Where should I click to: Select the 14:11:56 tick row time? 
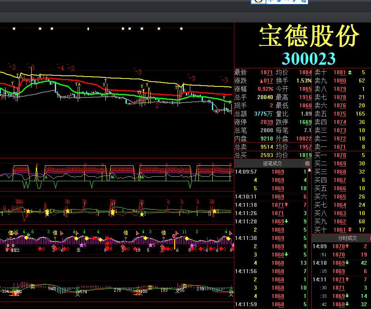pyautogui.click(x=246, y=271)
